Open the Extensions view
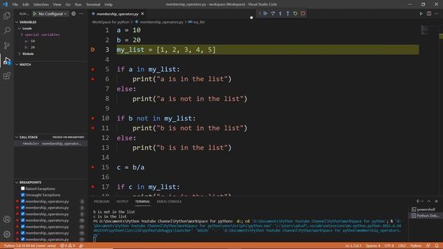 7,75
